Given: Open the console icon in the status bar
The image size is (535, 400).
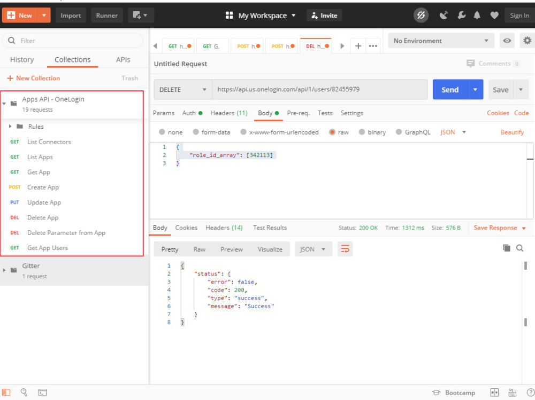Looking at the screenshot, I should point(42,393).
